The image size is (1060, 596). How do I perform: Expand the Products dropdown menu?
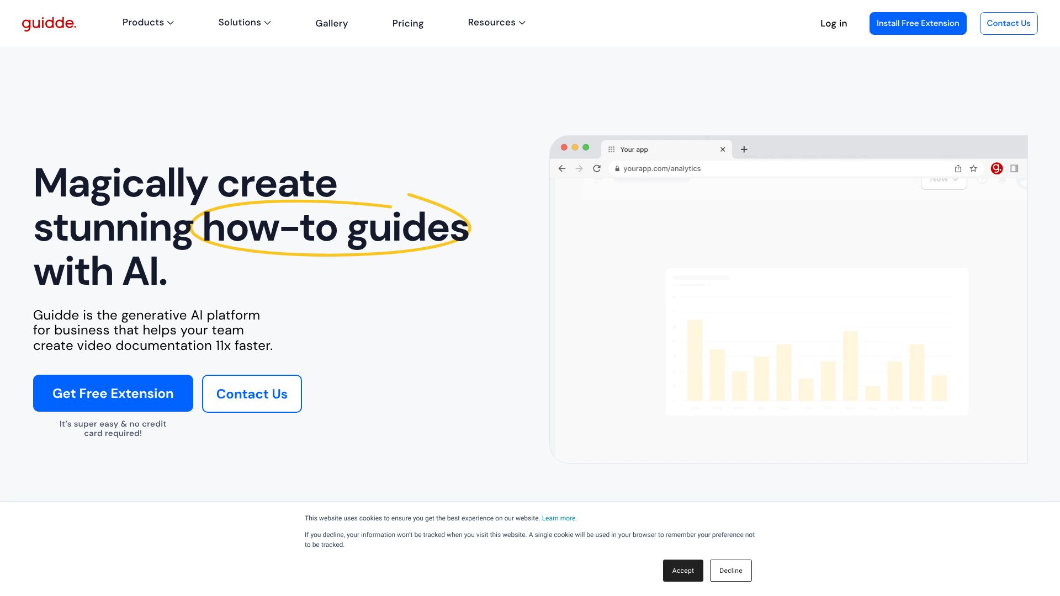(x=148, y=23)
